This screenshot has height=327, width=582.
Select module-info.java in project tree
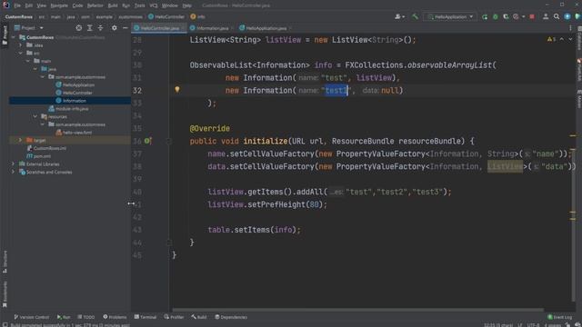(x=69, y=109)
